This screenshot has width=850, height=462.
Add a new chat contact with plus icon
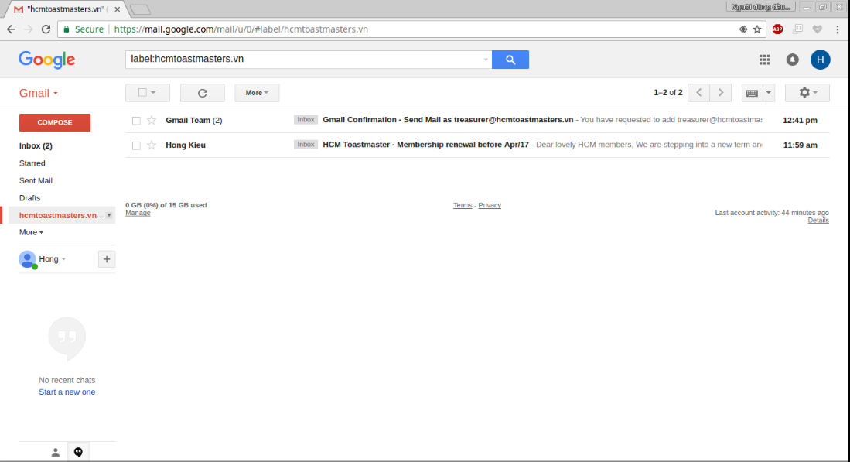point(107,259)
